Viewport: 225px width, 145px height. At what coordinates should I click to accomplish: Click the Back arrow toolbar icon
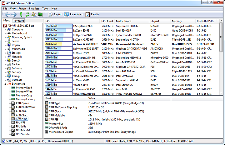7,14
